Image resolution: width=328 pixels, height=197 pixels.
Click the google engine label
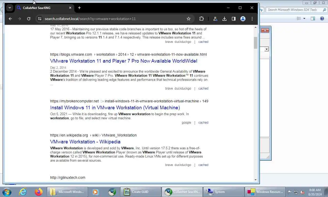coord(186,123)
